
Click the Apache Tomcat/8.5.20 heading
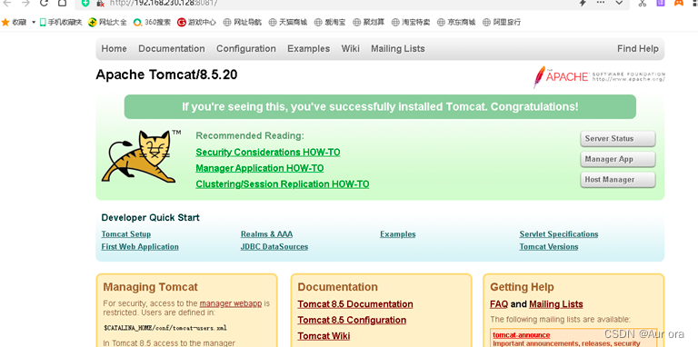[x=166, y=74]
